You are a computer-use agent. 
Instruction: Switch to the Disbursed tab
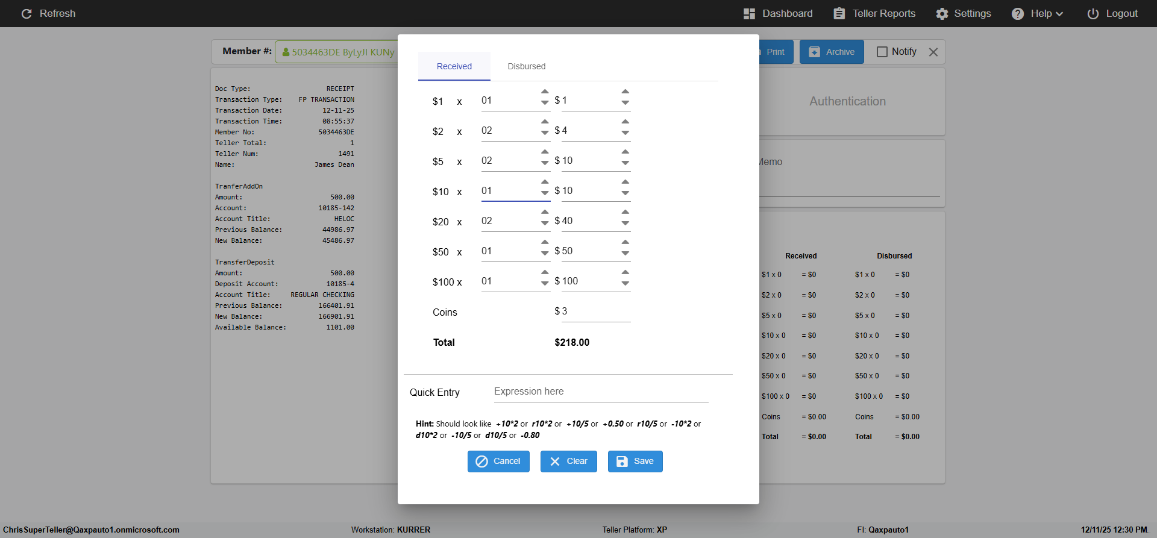(x=527, y=66)
